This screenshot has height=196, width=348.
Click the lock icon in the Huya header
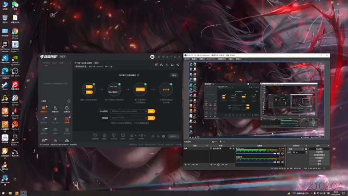[x=161, y=64]
